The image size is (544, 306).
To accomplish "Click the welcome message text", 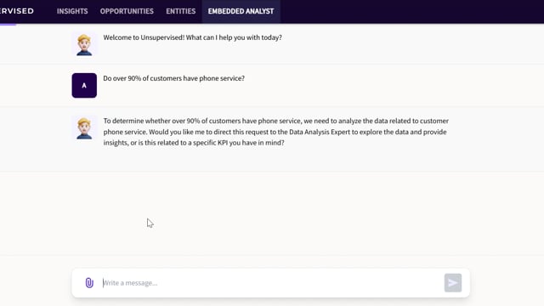I will 193,37.
